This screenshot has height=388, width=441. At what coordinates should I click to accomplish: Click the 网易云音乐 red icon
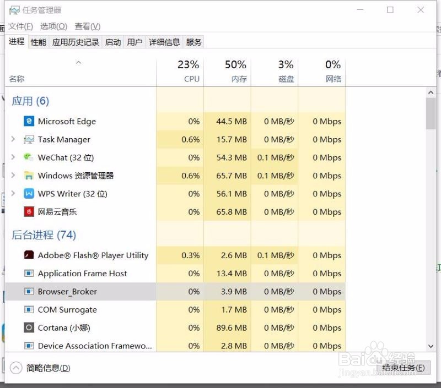point(29,212)
